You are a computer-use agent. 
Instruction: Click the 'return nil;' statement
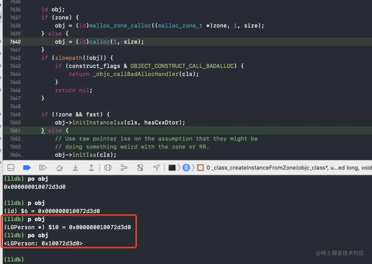(x=73, y=90)
